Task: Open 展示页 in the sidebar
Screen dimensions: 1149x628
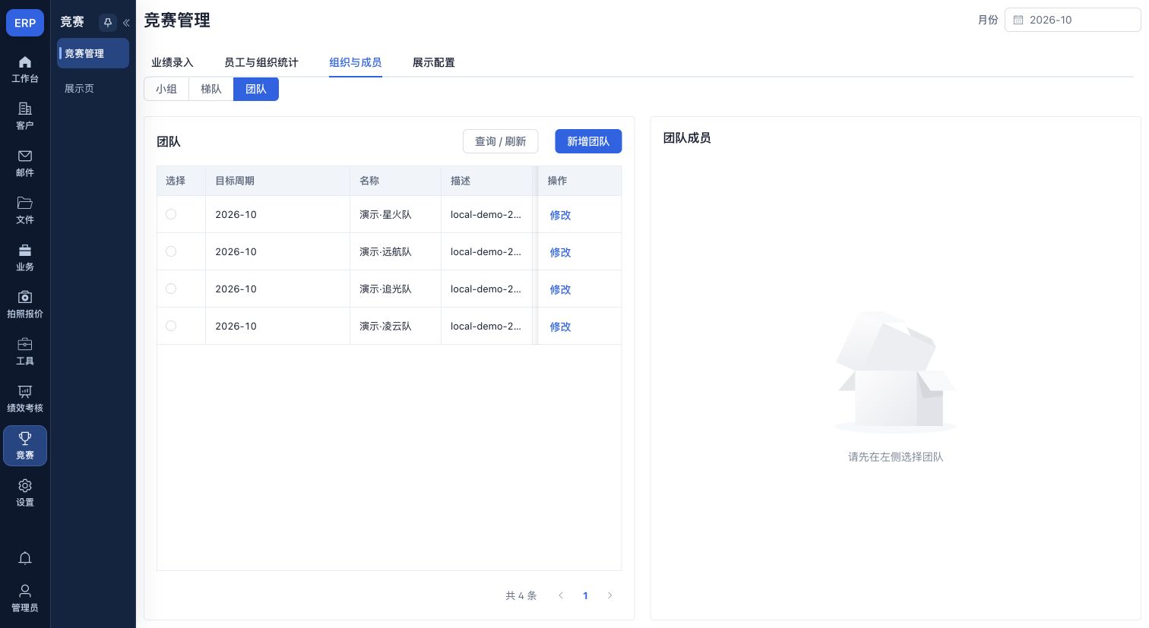Action: (x=79, y=88)
